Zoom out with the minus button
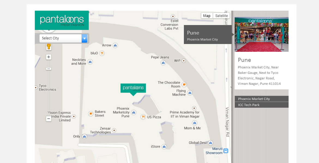 [x=49, y=119]
